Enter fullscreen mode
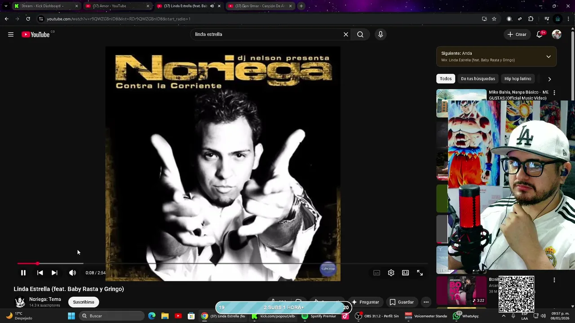Viewport: 575px width, 323px height. click(420, 273)
